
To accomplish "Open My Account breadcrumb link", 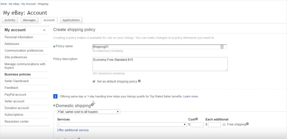I will coord(29,4).
